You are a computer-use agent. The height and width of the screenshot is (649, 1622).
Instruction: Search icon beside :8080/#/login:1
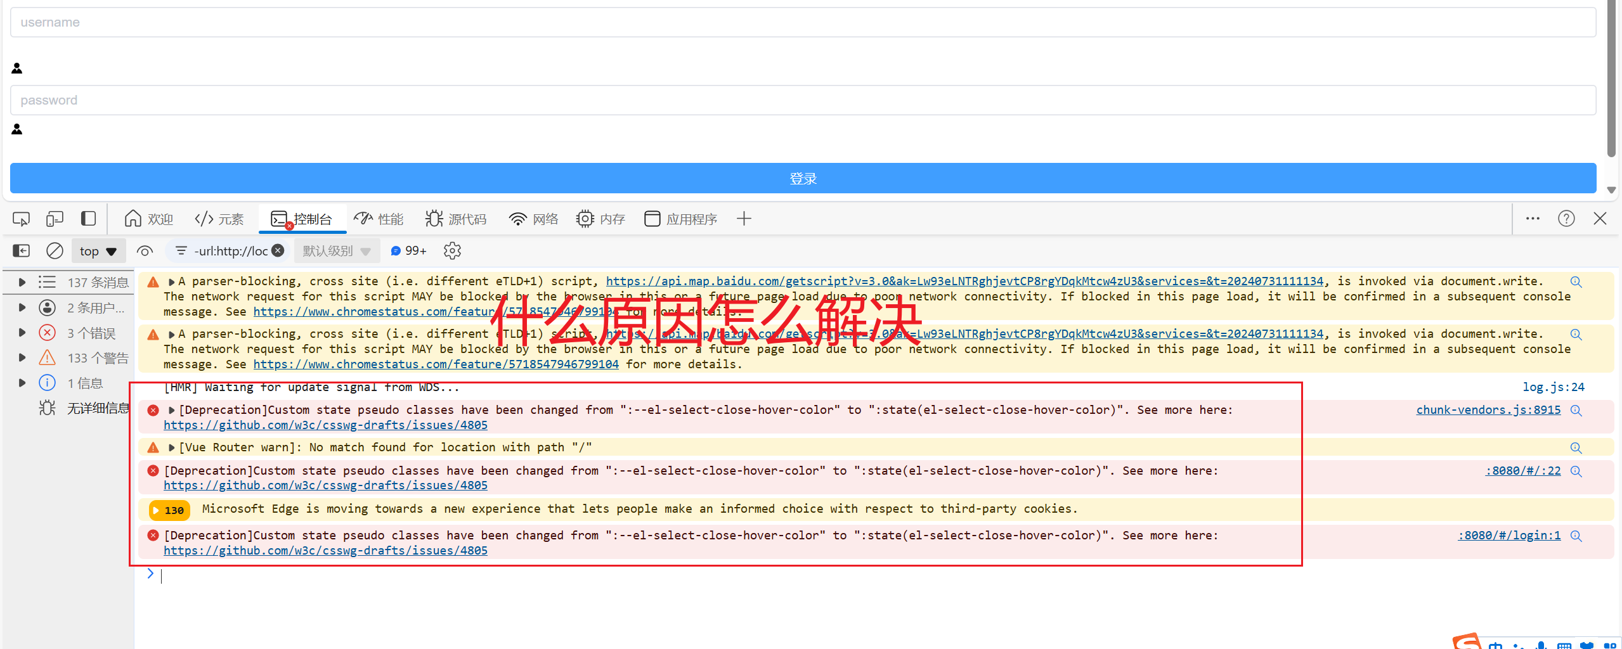(1576, 536)
